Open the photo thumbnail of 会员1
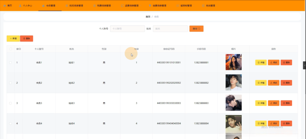Screen dimensions: 306x139 233,62
